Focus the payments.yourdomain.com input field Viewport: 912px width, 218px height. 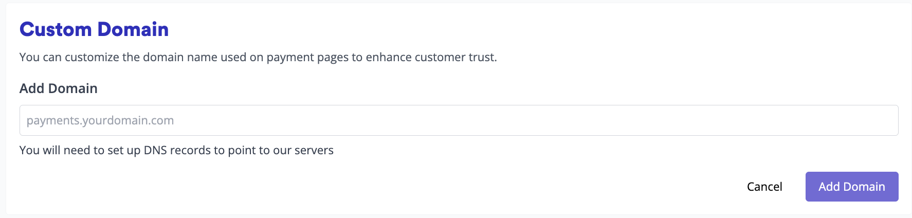[459, 120]
